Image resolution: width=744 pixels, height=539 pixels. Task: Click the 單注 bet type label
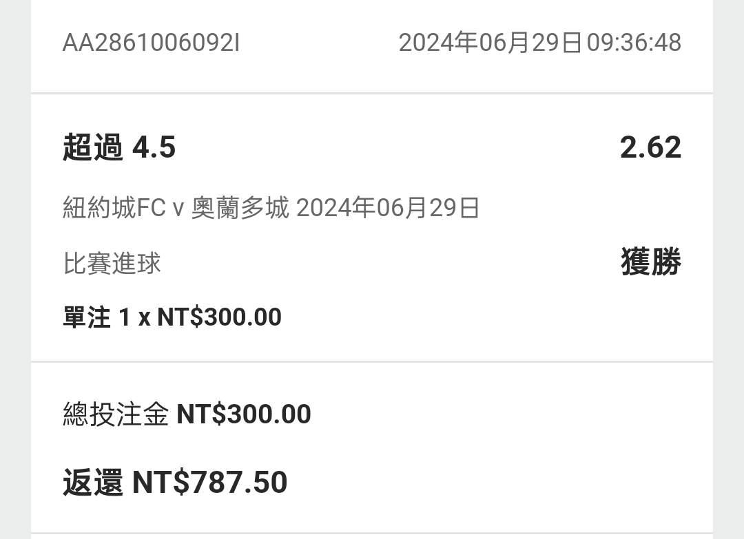click(x=87, y=317)
